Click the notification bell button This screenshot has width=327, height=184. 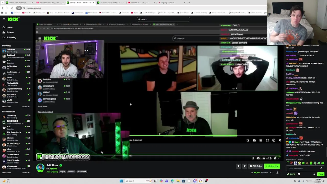[238, 166]
